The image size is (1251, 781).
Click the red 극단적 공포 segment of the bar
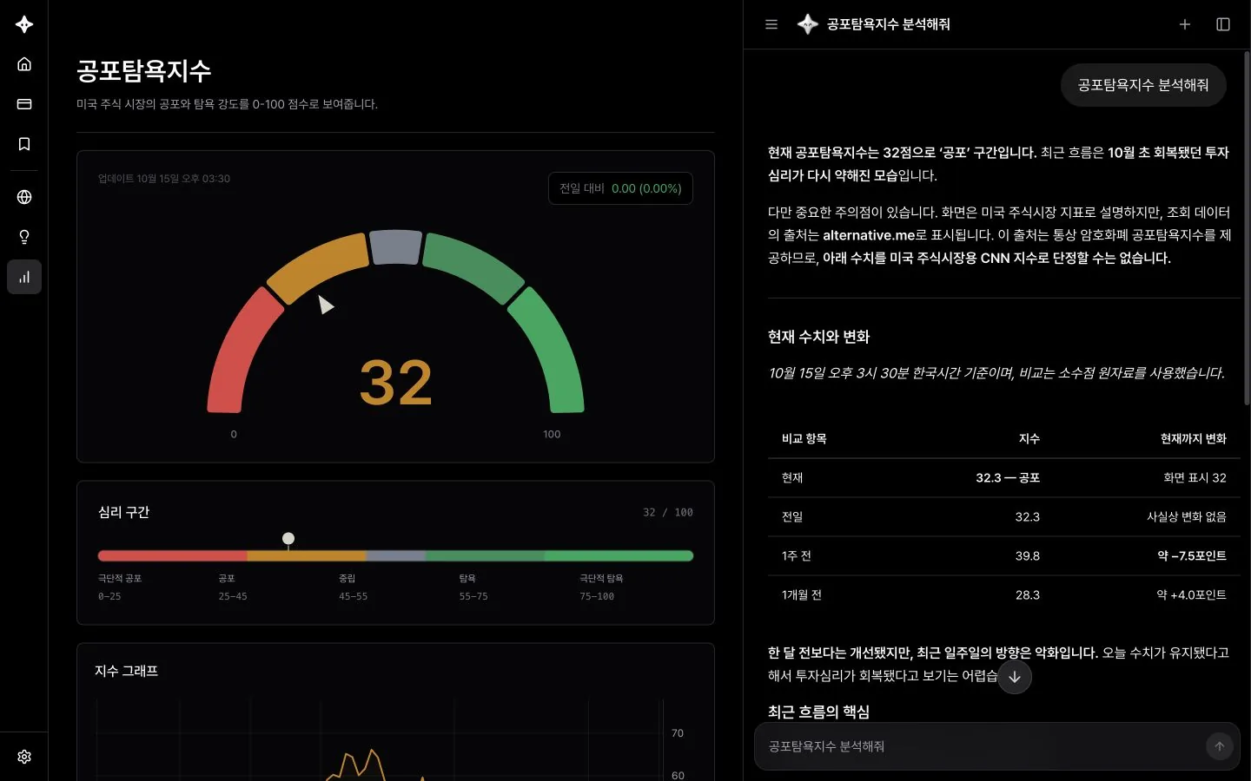click(x=173, y=555)
